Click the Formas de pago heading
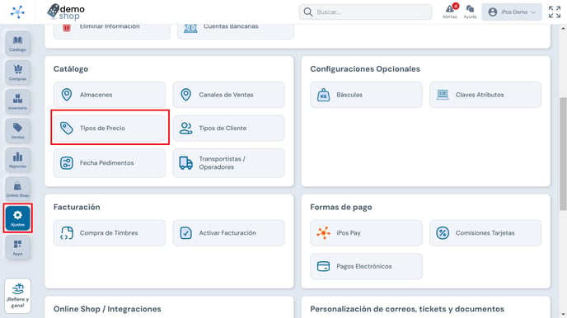The image size is (567, 318). point(341,207)
